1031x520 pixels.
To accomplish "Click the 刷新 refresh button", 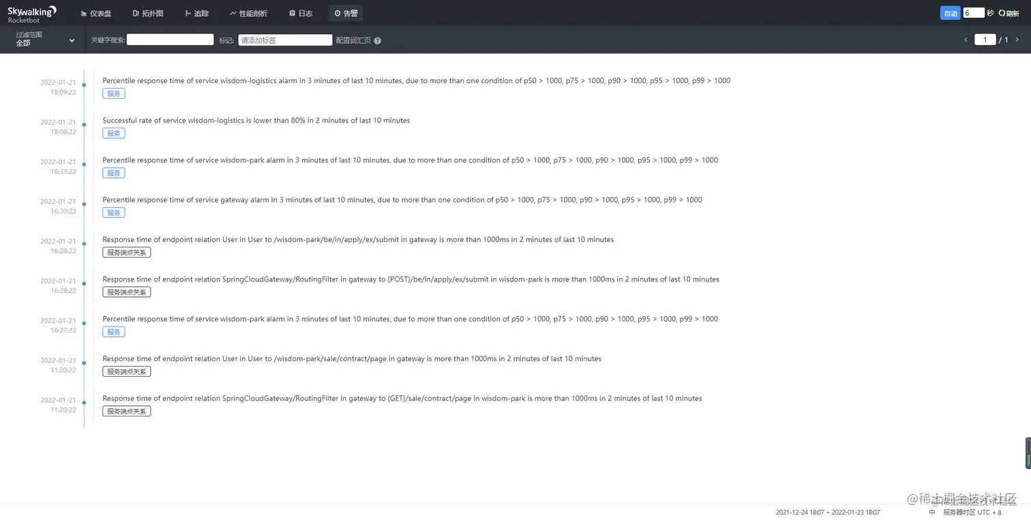I will point(1008,13).
